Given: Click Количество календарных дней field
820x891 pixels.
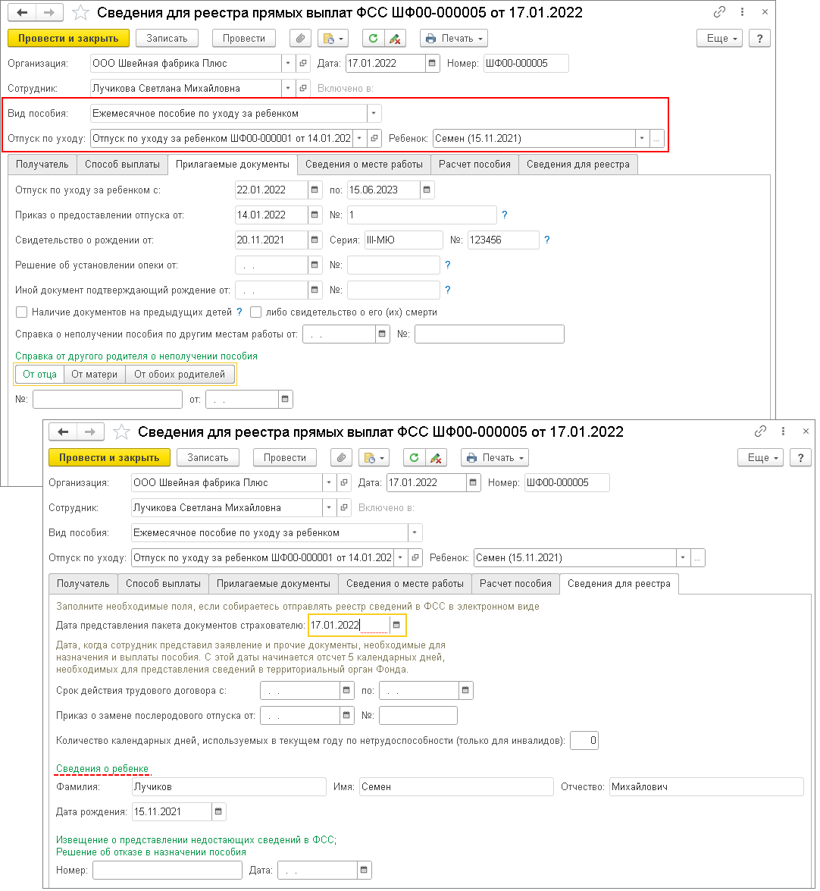Looking at the screenshot, I should point(584,740).
